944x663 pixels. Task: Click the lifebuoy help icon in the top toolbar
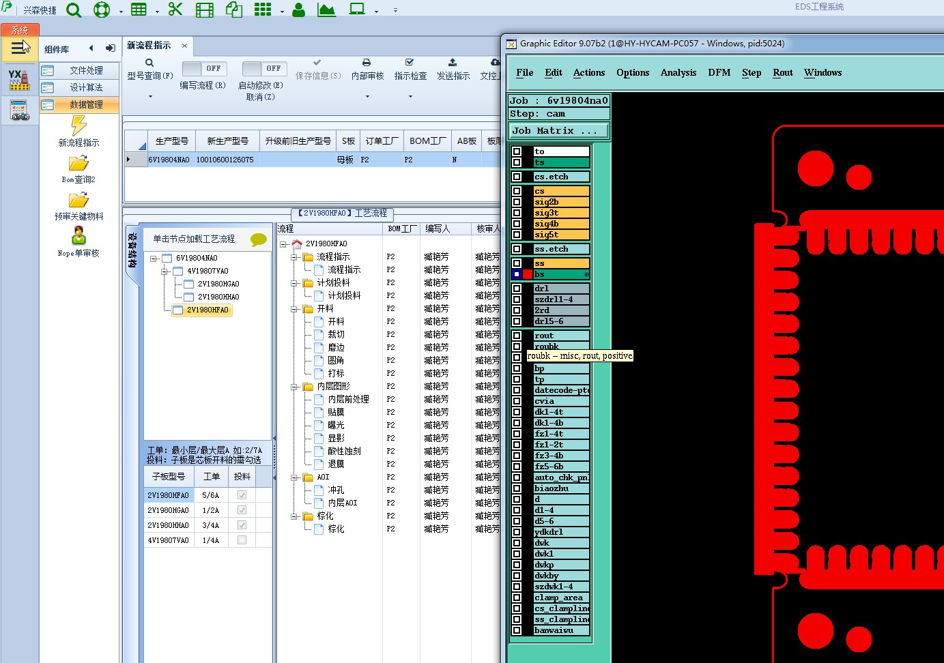(x=102, y=10)
